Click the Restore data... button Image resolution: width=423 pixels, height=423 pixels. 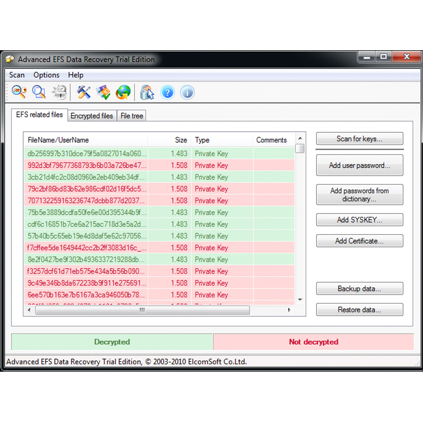click(x=360, y=310)
